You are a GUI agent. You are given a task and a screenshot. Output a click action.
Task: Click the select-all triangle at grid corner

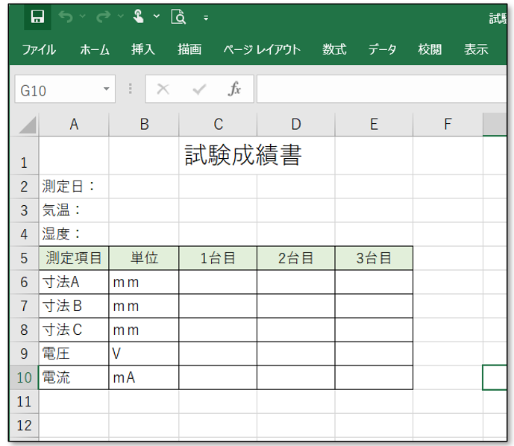[27, 125]
